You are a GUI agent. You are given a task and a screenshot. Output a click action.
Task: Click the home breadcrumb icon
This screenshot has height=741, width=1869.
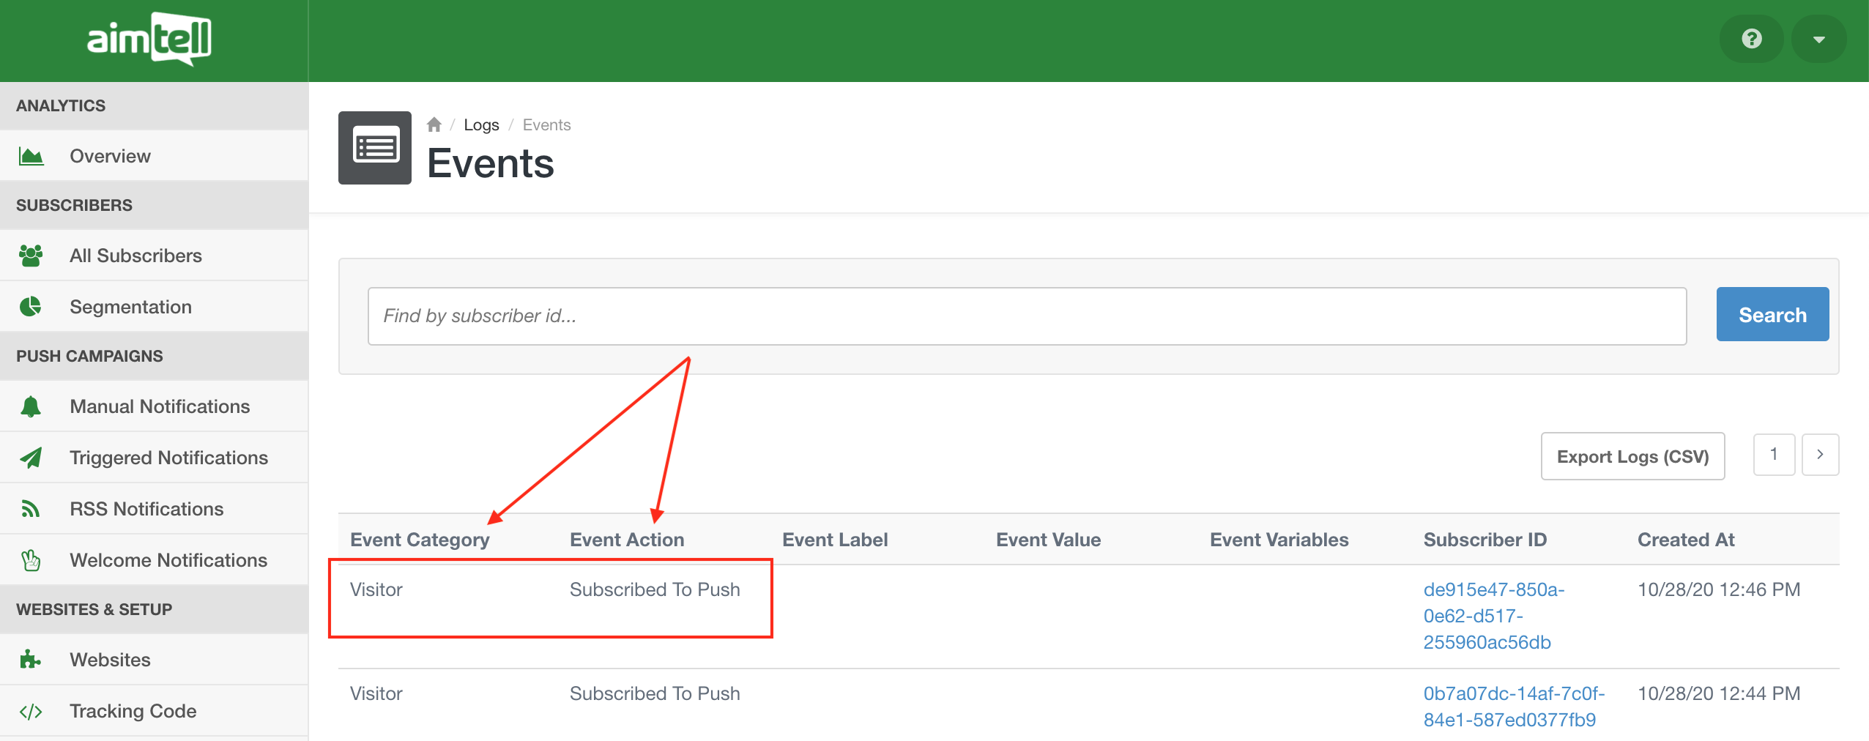coord(434,125)
